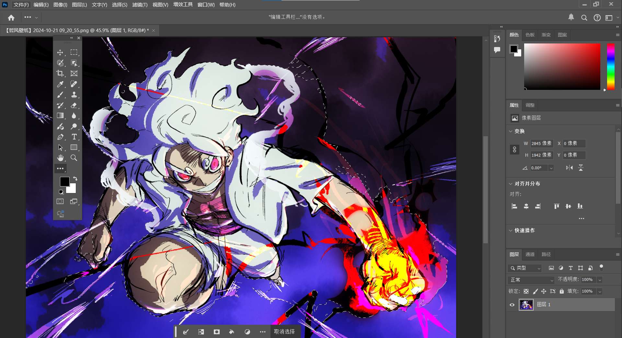Toggle lock transparent pixels
The height and width of the screenshot is (338, 622).
tap(526, 291)
